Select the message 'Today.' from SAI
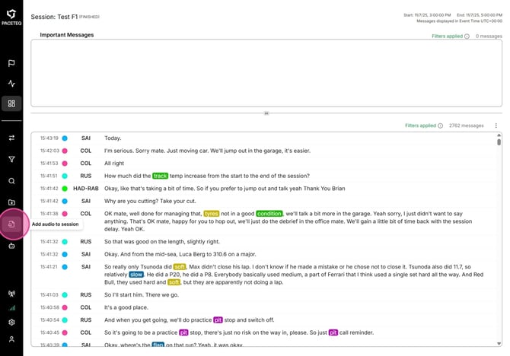 point(113,138)
